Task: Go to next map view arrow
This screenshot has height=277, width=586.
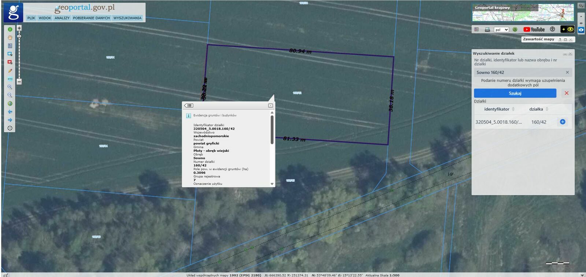Action: (10, 120)
